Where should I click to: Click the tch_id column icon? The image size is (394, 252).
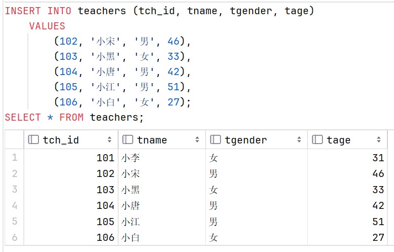[x=33, y=139]
